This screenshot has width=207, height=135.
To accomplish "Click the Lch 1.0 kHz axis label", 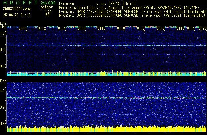I will click(3, 33).
